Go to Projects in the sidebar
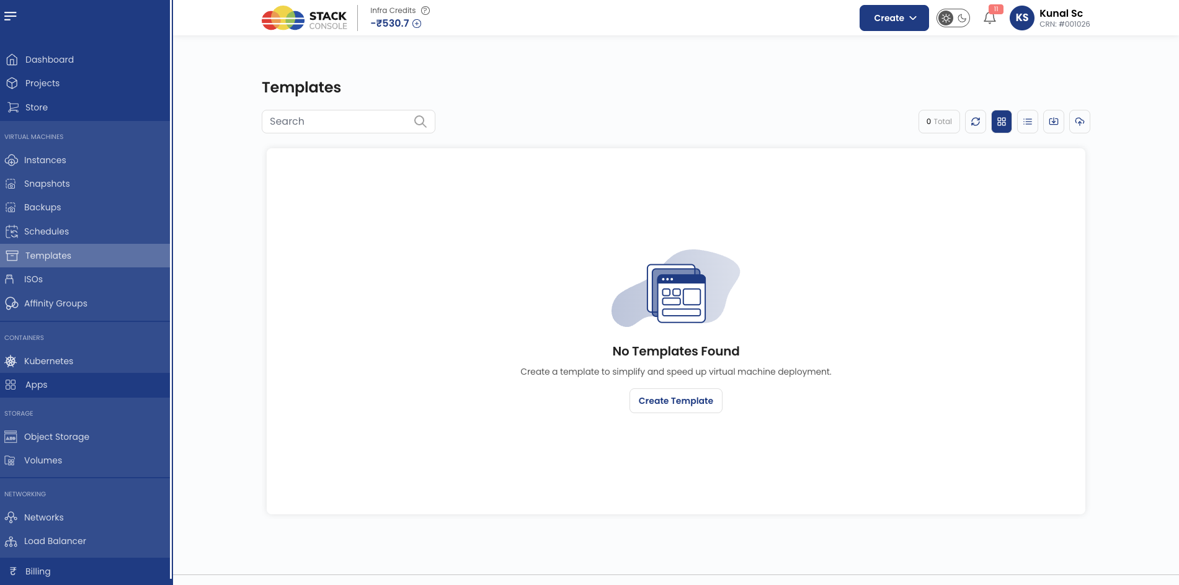 coord(85,83)
